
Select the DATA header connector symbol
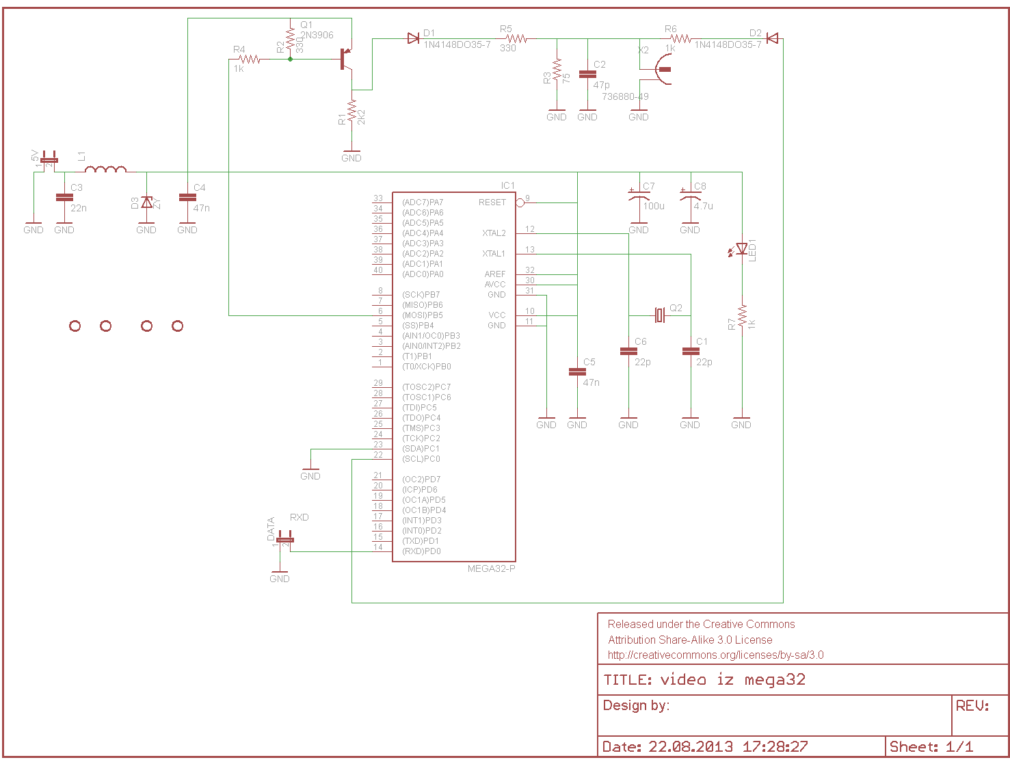(285, 539)
